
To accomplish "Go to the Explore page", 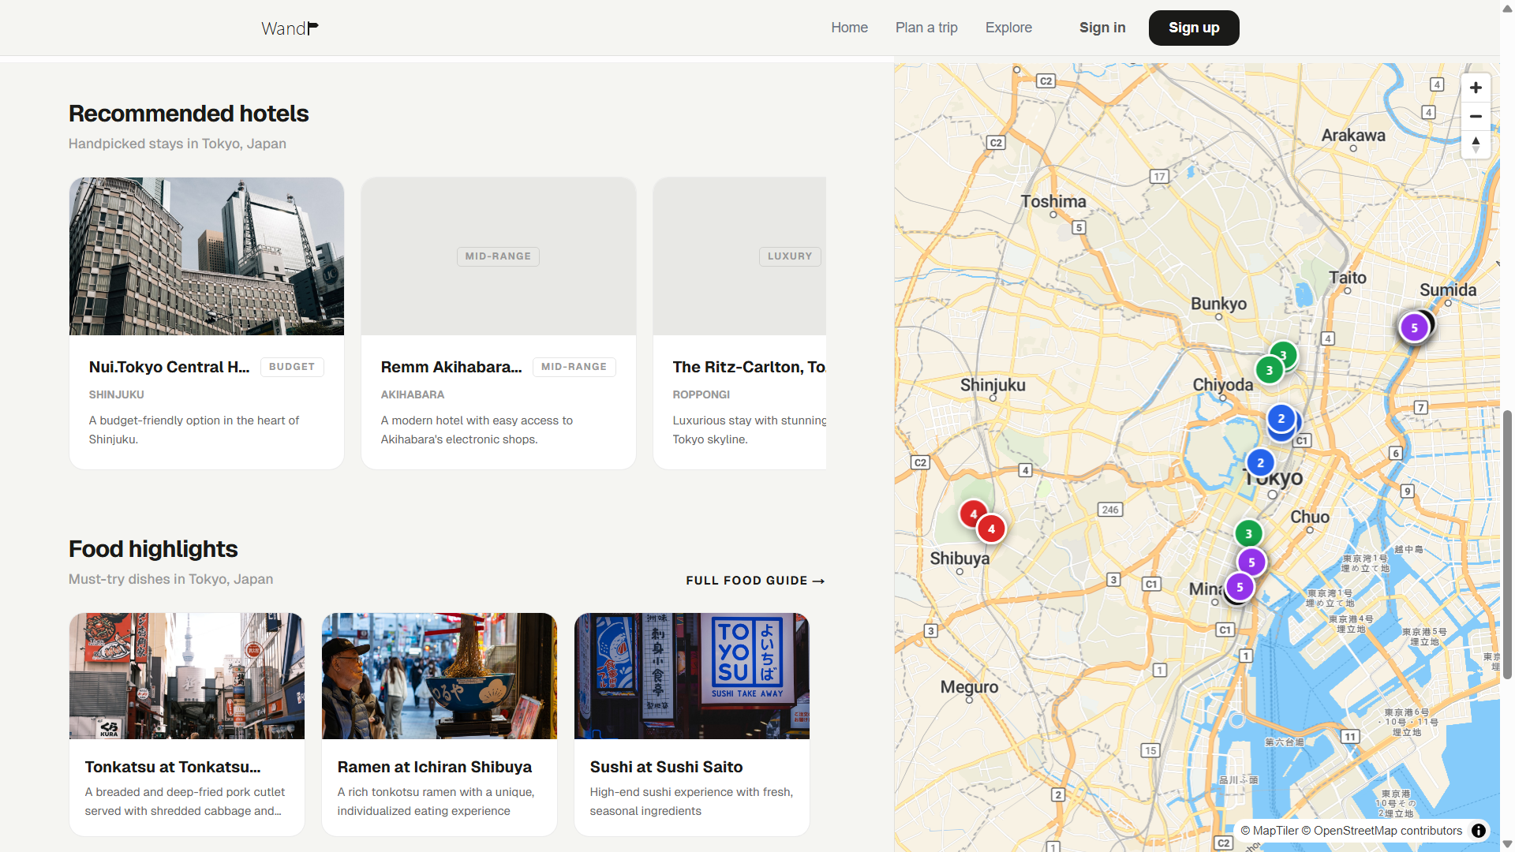I will click(1008, 28).
